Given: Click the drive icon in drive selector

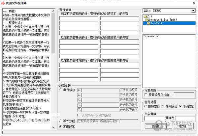Looking at the screenshot, I should pyautogui.click(x=146, y=11).
